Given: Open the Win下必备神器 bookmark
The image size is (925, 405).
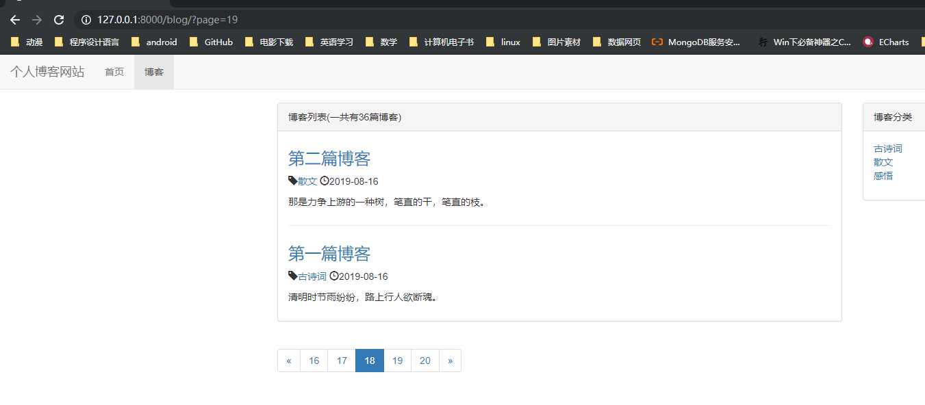Looking at the screenshot, I should pos(804,42).
